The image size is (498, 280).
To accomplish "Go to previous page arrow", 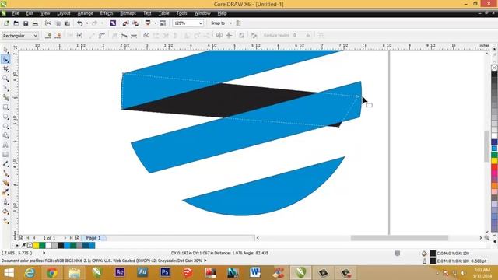I will click(x=34, y=238).
